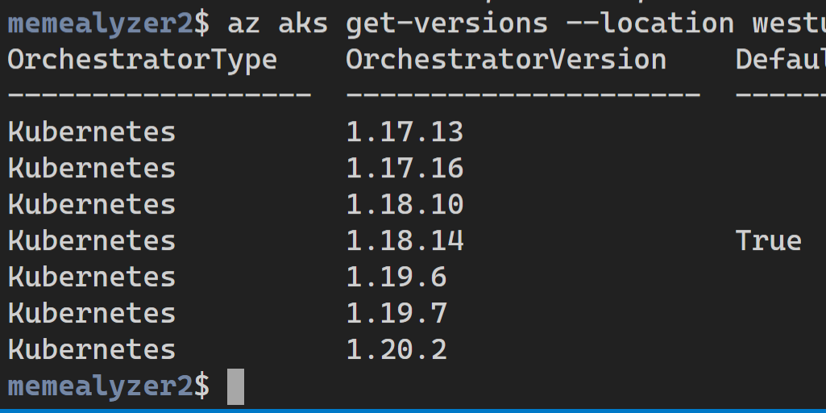This screenshot has height=413, width=826.
Task: Click the version 1.17.16 text
Action: (x=405, y=169)
